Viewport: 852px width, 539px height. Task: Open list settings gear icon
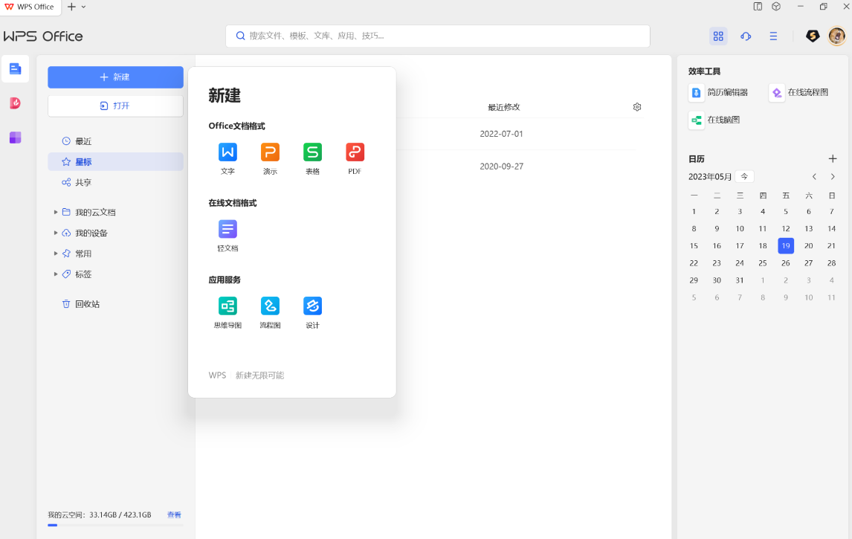tap(637, 107)
